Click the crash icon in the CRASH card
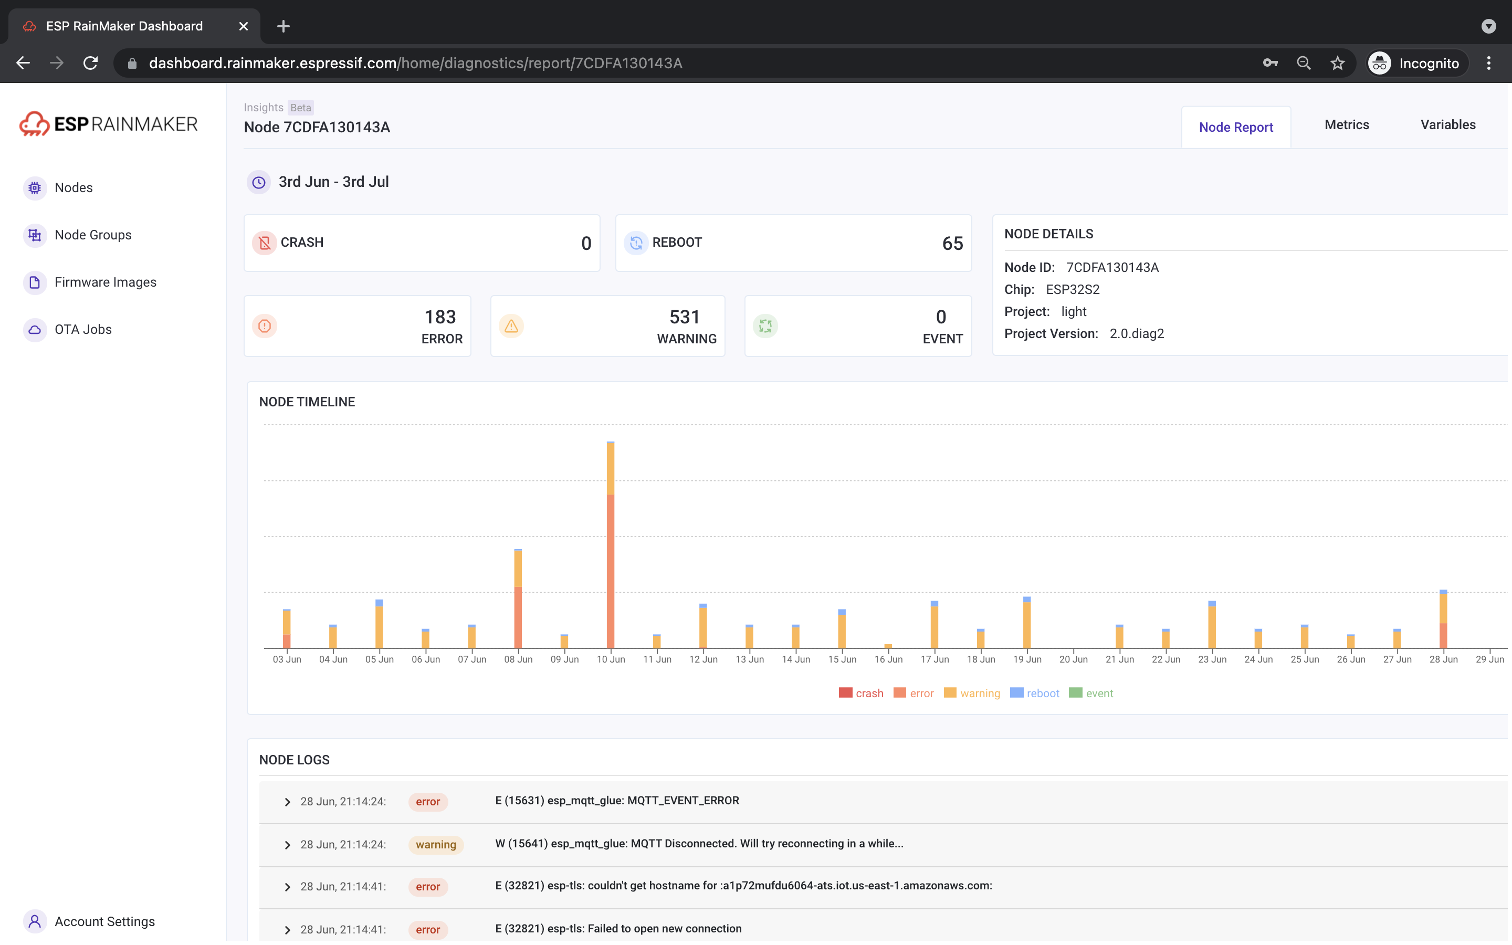Image resolution: width=1512 pixels, height=945 pixels. [x=264, y=243]
